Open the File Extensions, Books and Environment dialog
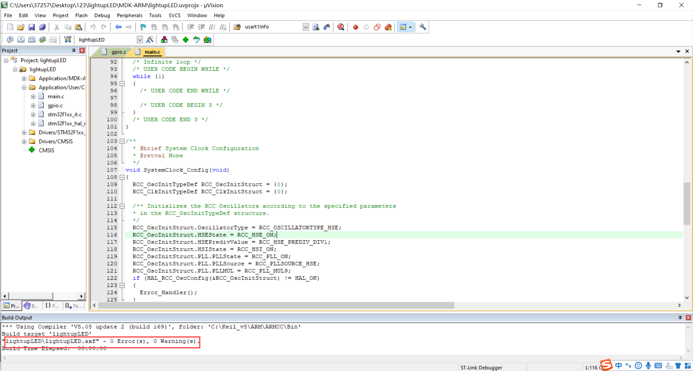Screen dimensions: 693x371 [x=164, y=40]
